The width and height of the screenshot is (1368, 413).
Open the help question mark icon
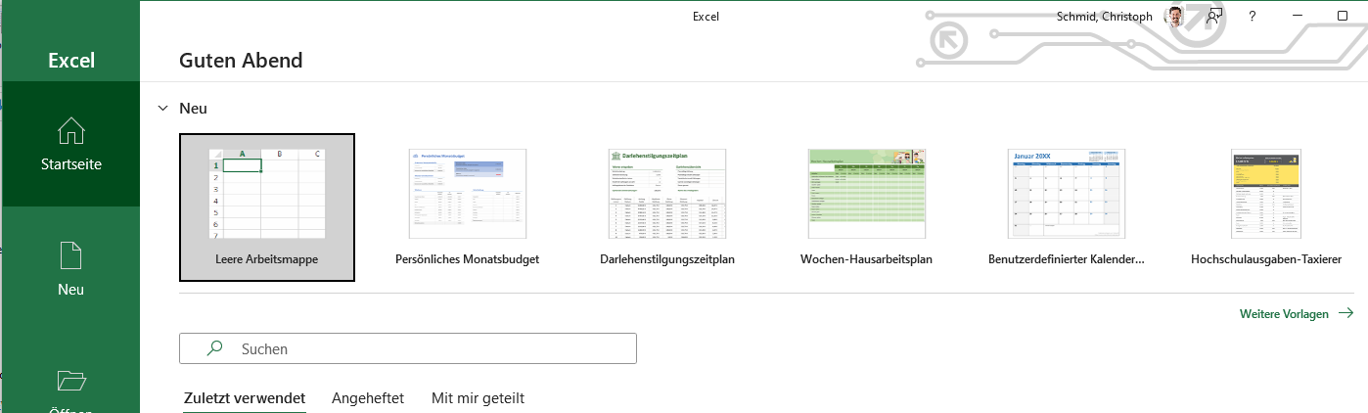pos(1253,17)
